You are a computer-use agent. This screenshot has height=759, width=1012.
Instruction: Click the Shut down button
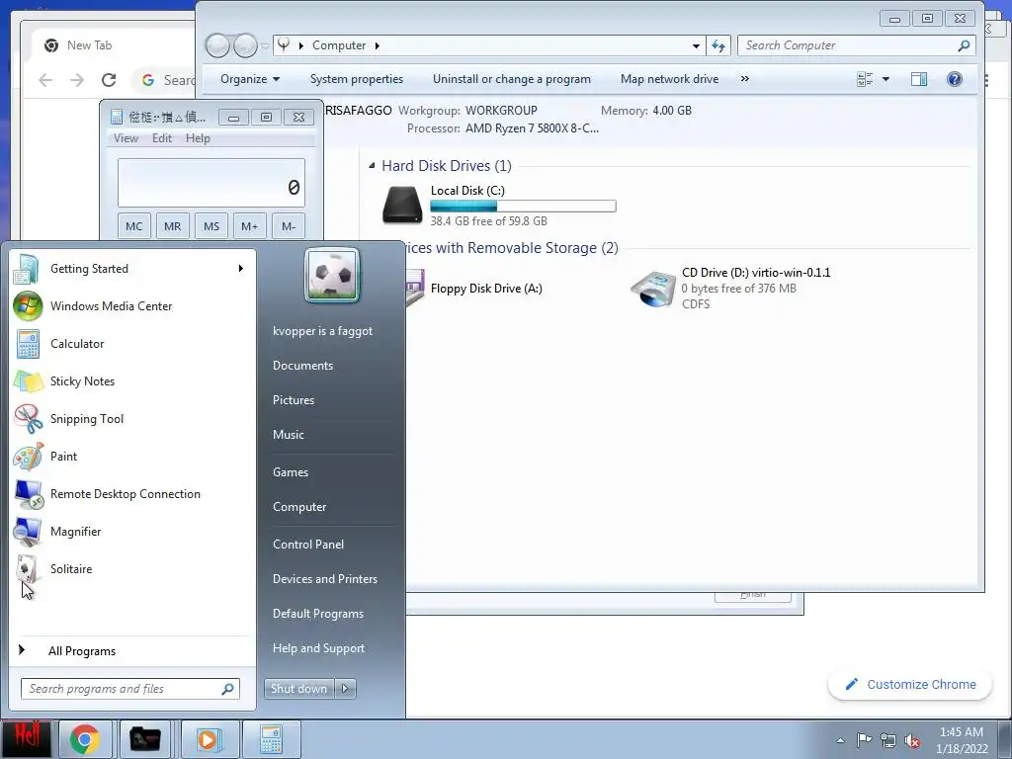tap(299, 689)
